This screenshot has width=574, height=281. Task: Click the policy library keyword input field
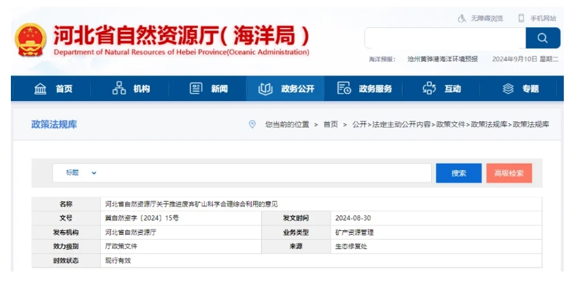[265, 173]
